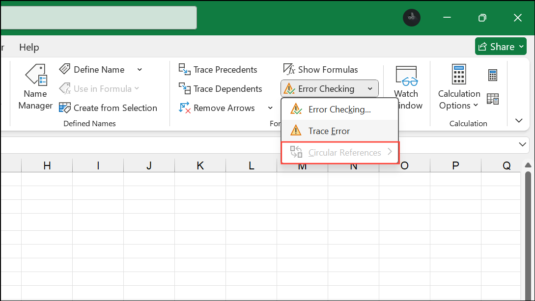Select the Remove Arrows icon
The width and height of the screenshot is (535, 301).
(185, 108)
